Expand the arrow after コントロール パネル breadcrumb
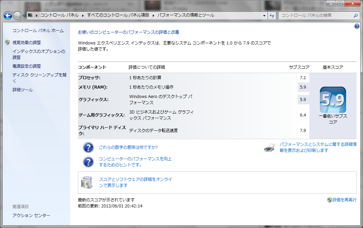 coord(83,15)
